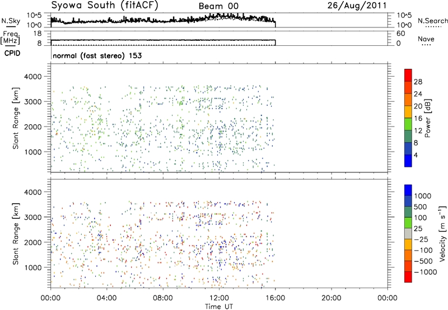
Task: Click the '12:00' time tick label
Action: pyautogui.click(x=219, y=298)
